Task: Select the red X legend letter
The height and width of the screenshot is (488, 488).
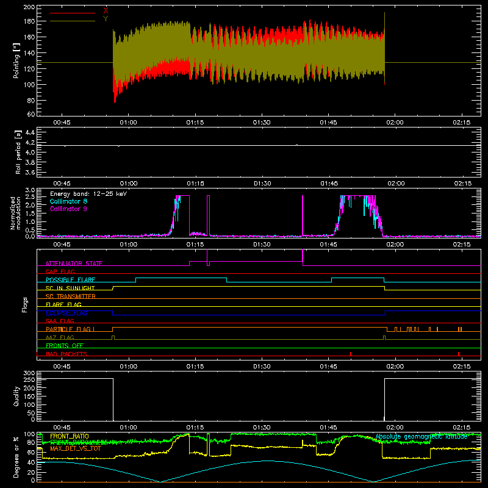Action: pos(106,11)
